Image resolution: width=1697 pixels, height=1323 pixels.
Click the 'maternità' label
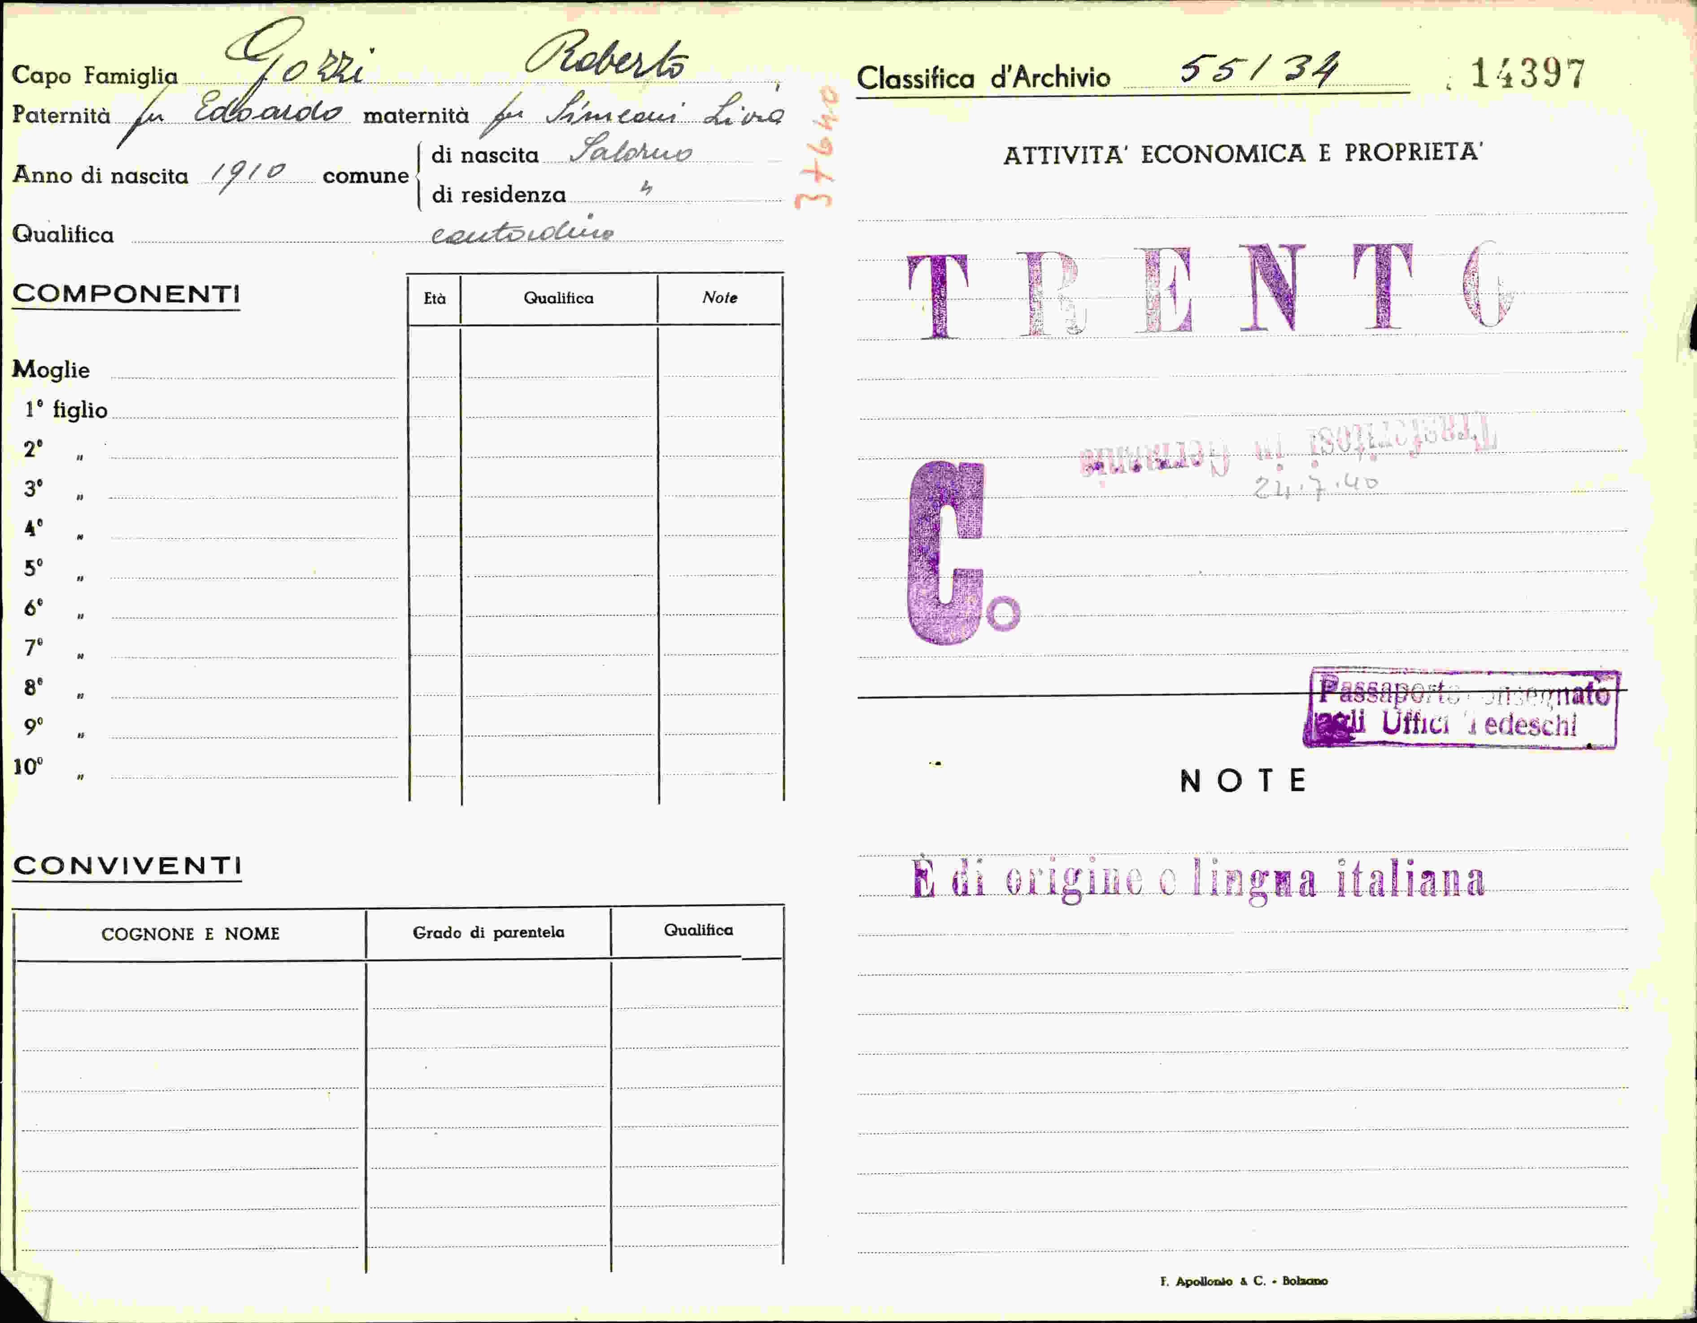pos(416,116)
